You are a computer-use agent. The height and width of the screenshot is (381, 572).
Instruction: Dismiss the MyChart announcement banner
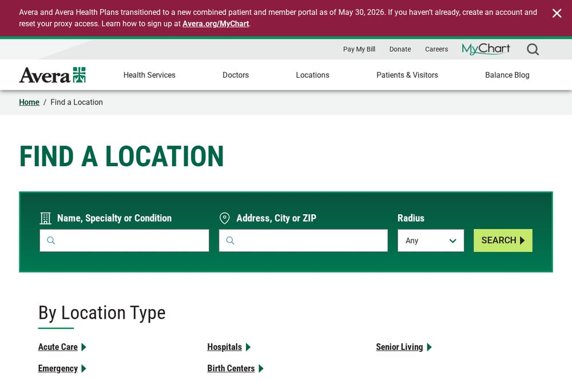click(557, 14)
